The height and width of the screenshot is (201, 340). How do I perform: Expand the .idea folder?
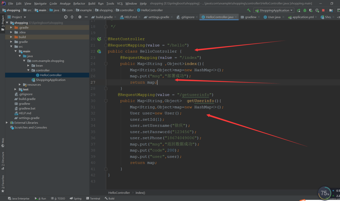tap(11, 32)
